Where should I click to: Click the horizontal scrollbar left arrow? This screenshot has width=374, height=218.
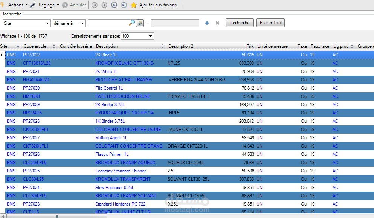pyautogui.click(x=2, y=216)
